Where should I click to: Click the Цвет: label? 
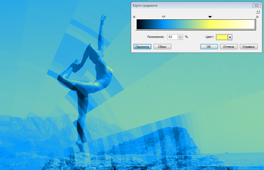pyautogui.click(x=210, y=37)
